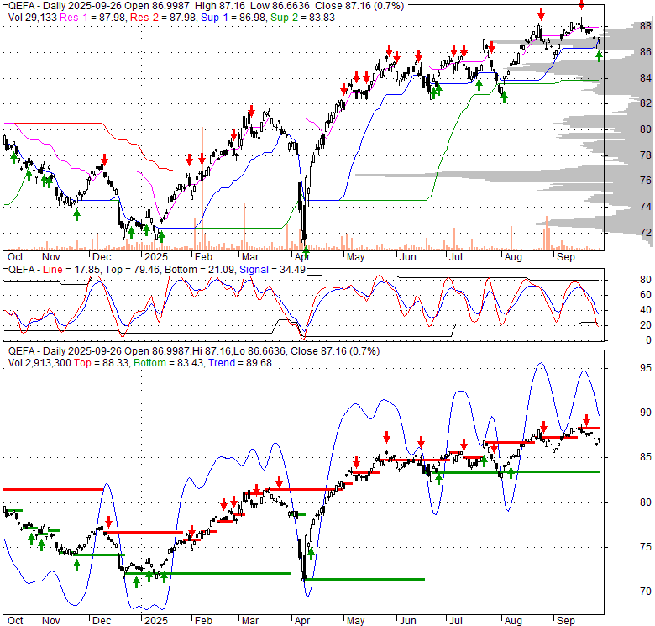Click the 82 price label on top chart axis
Viewport: 655px width, 626px height.
click(646, 103)
